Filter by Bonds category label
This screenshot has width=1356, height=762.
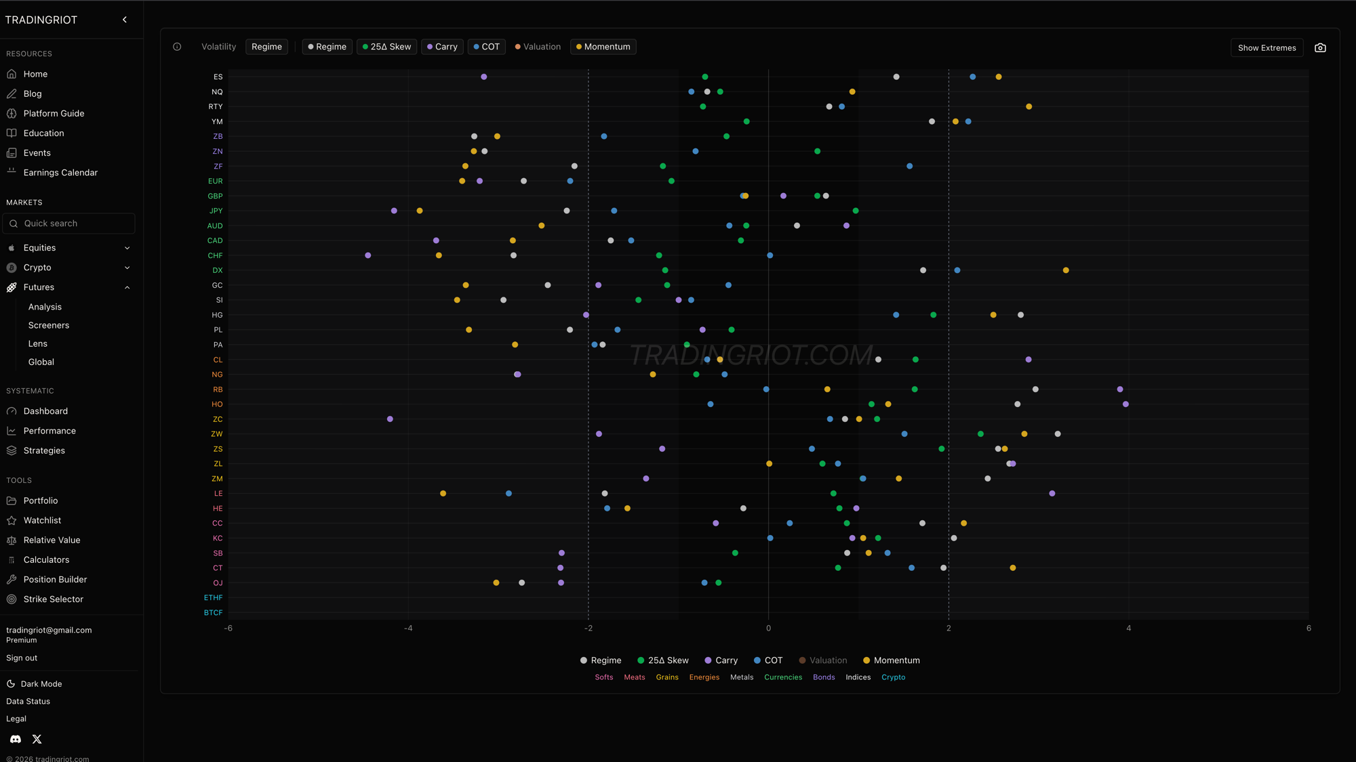tap(824, 677)
